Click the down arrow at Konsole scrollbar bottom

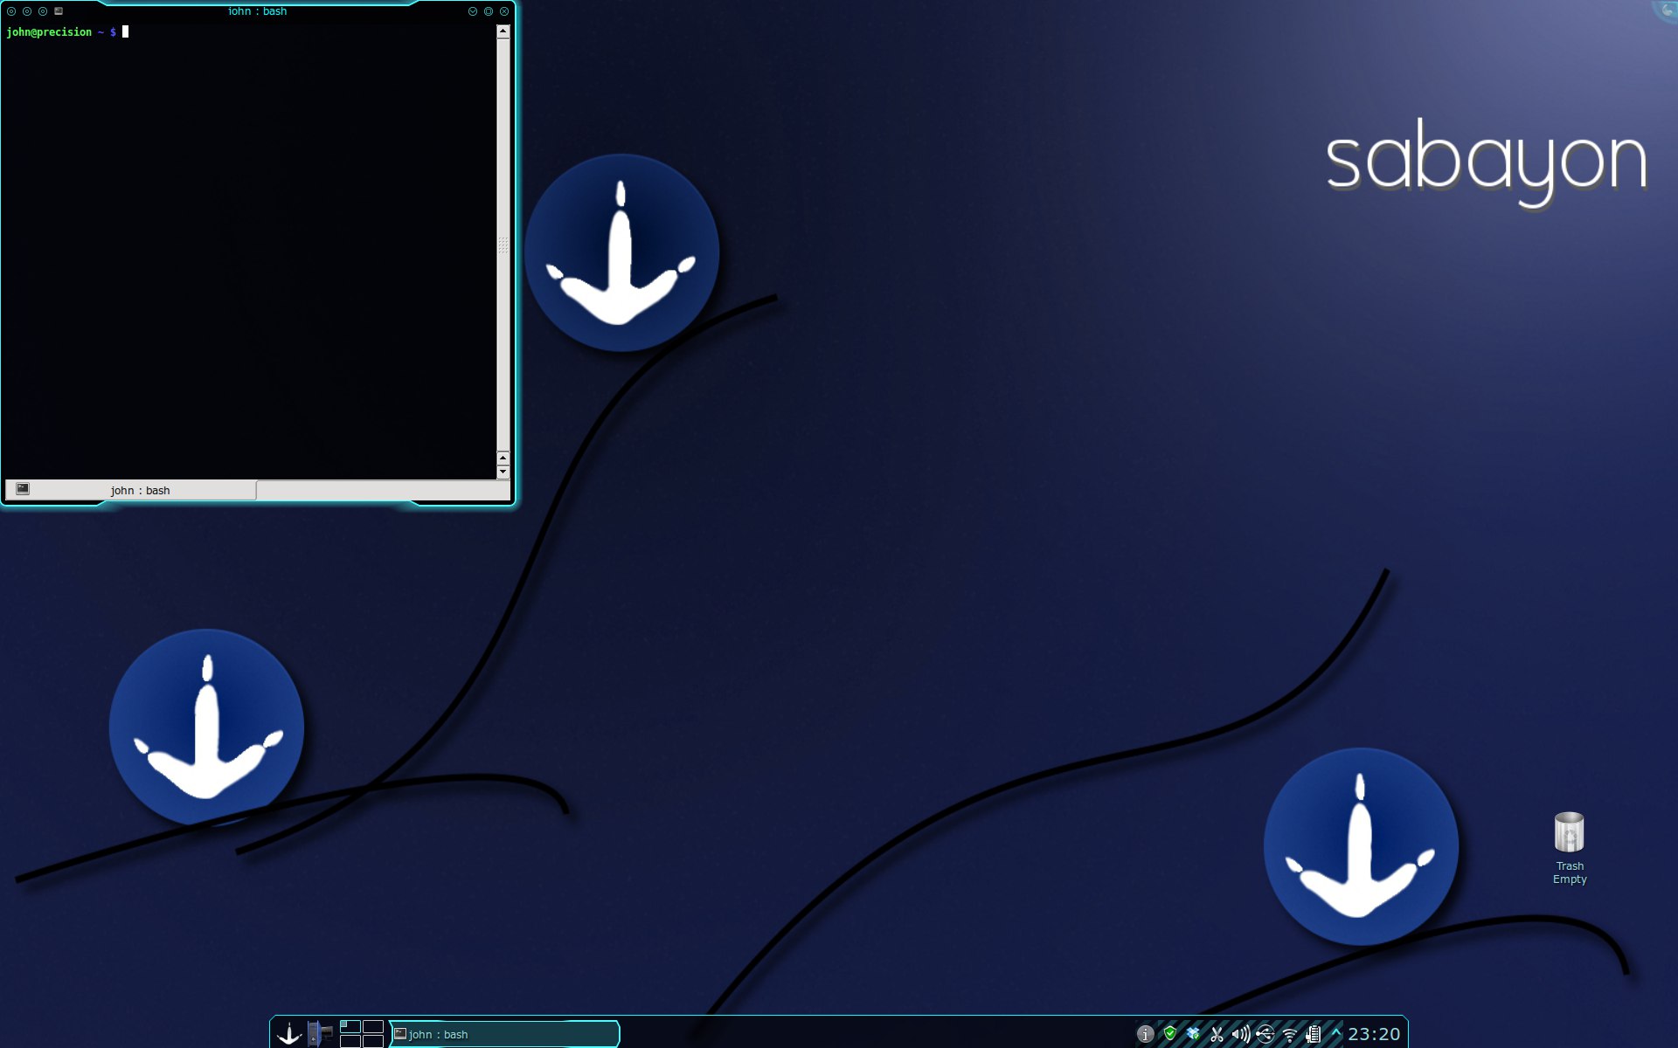tap(503, 472)
